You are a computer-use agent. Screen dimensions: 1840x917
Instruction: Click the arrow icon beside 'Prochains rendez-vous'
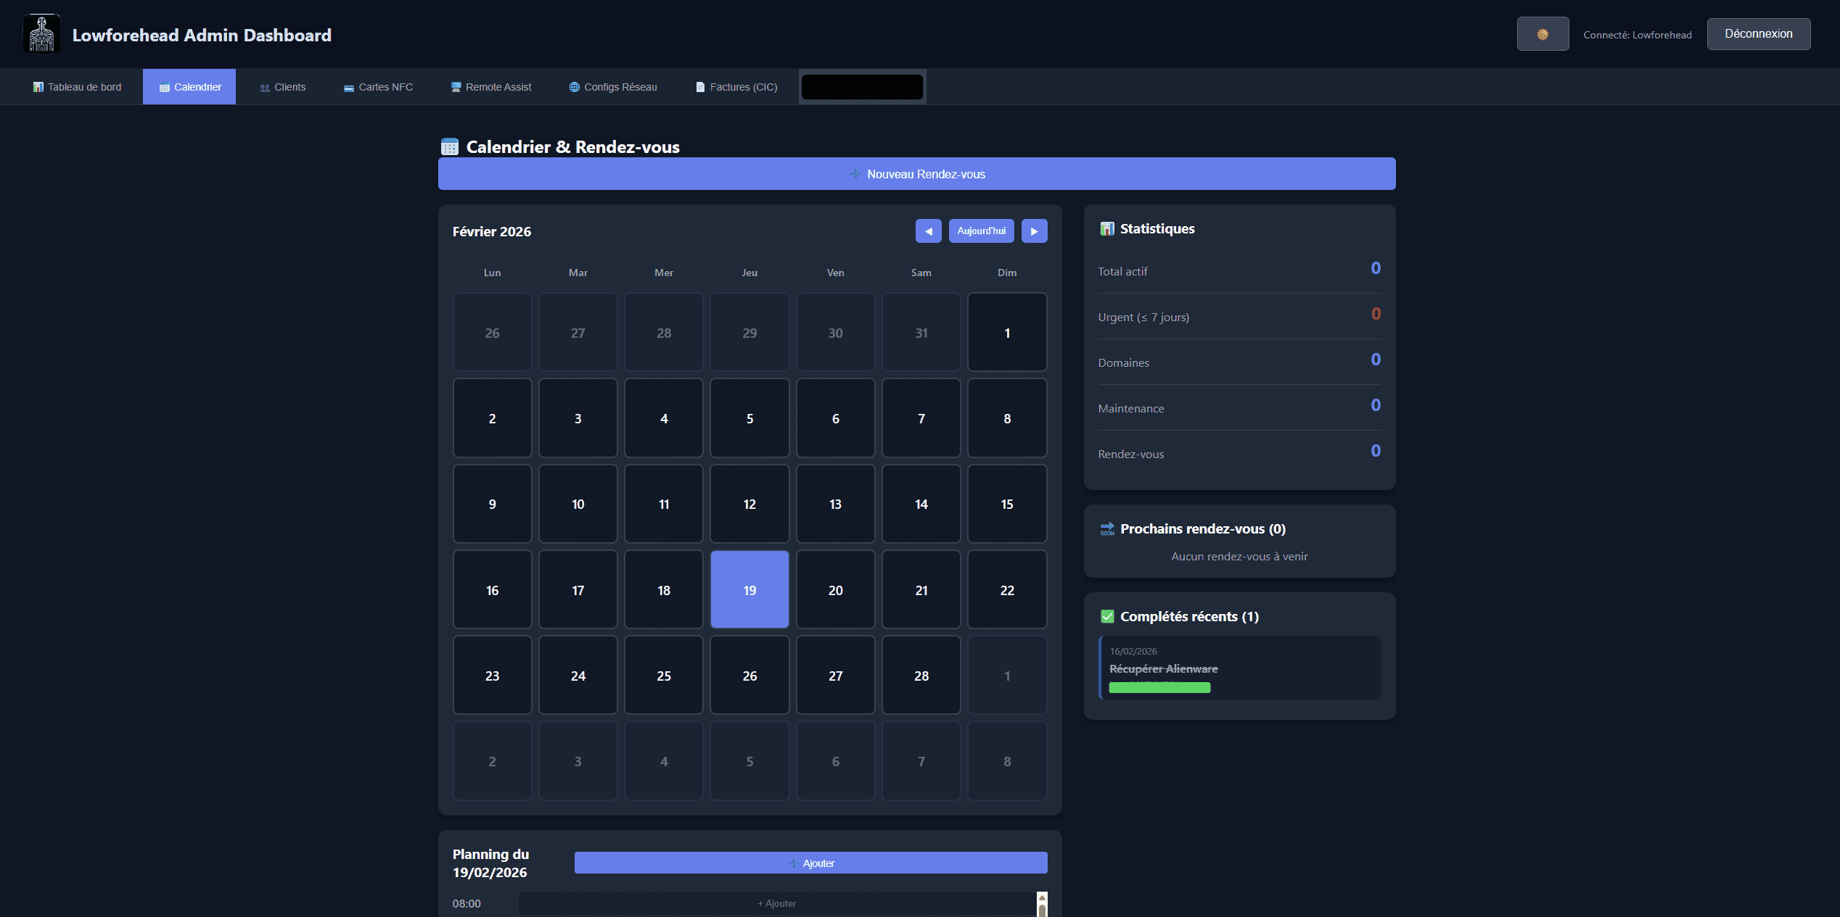[1107, 529]
